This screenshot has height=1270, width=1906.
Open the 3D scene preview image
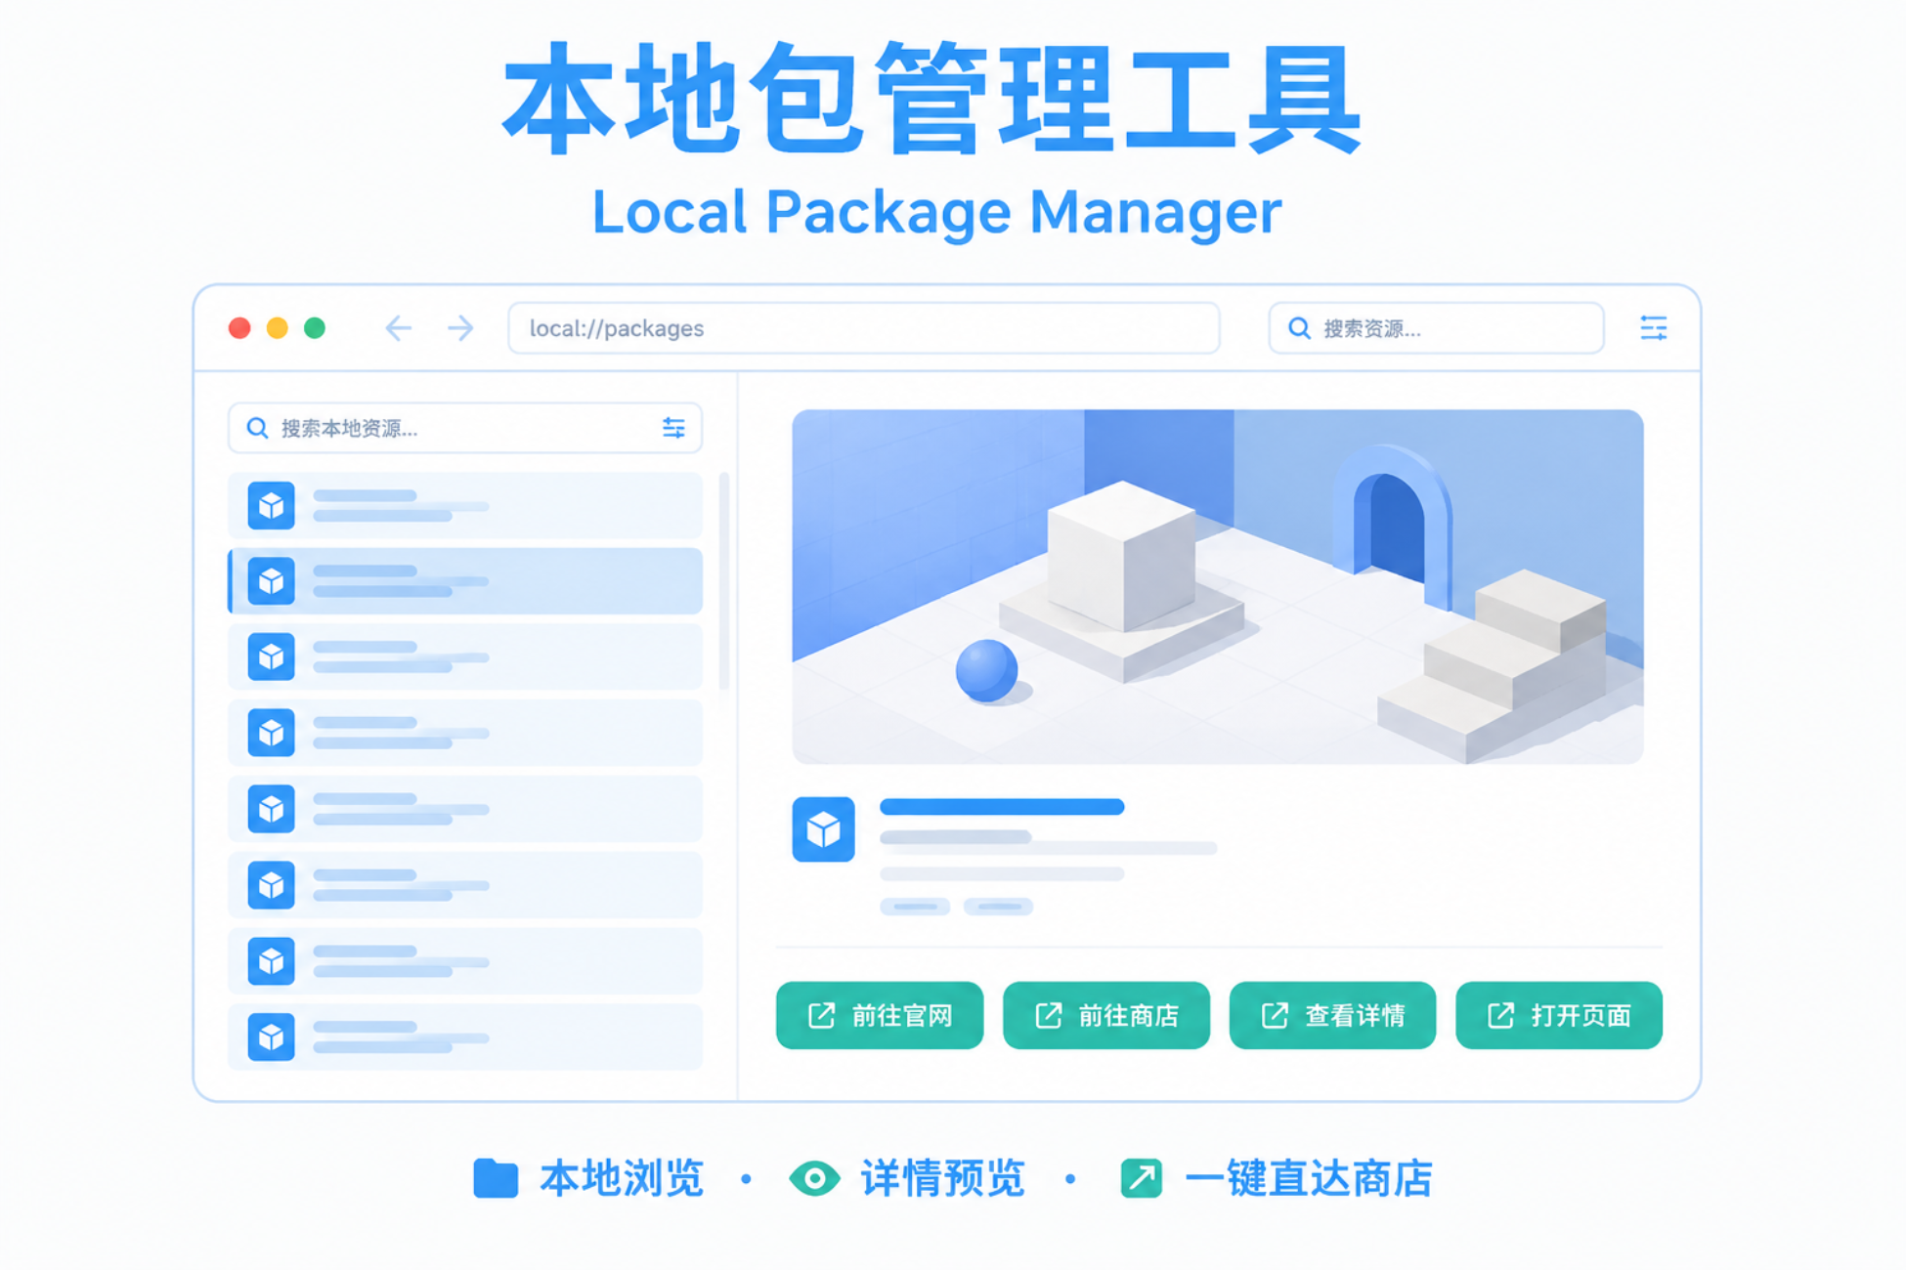tap(1218, 586)
